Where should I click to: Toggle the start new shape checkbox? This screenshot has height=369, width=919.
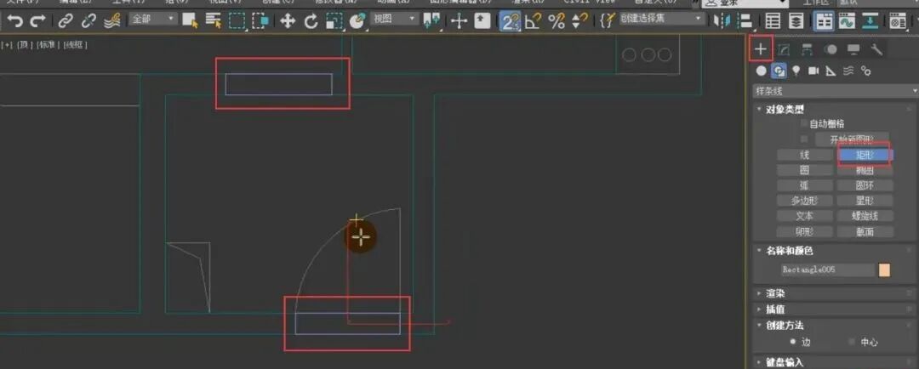pyautogui.click(x=804, y=139)
